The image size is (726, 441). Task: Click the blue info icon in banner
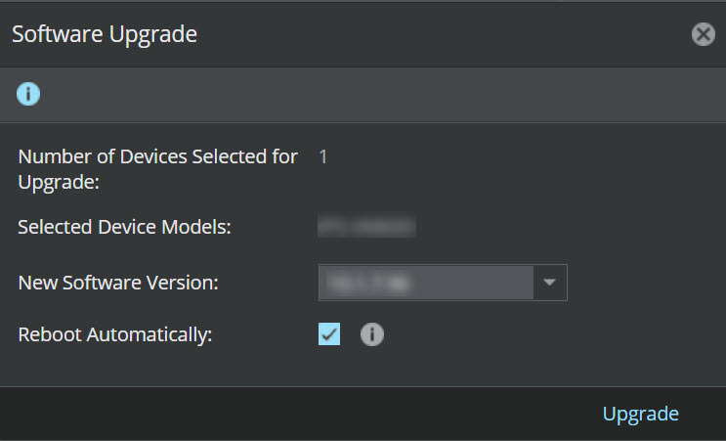[x=28, y=94]
